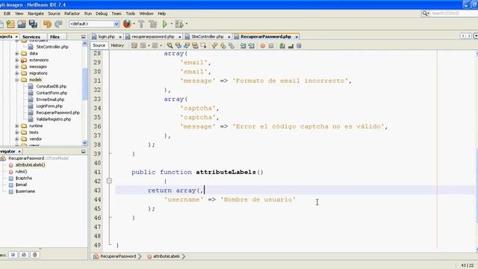Click the RecuperarPassword breadcrumb
The height and width of the screenshot is (269, 478).
(x=118, y=256)
